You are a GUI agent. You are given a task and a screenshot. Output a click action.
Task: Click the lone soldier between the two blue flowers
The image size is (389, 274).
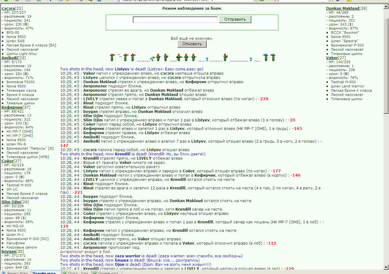coord(225,57)
